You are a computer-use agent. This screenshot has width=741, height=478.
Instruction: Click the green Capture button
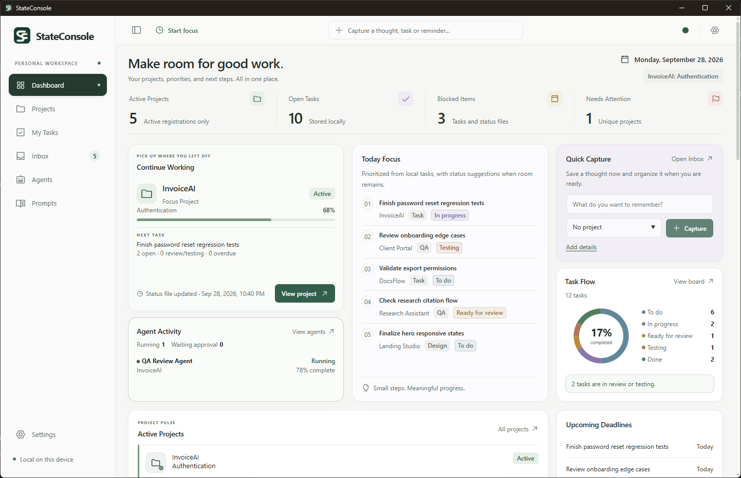pyautogui.click(x=690, y=228)
